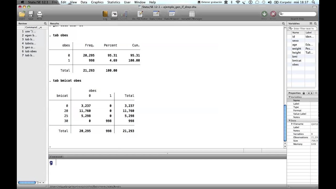This screenshot has height=189, width=336.
Task: Click the window toolbar toggle pill button
Action: click(x=314, y=7)
